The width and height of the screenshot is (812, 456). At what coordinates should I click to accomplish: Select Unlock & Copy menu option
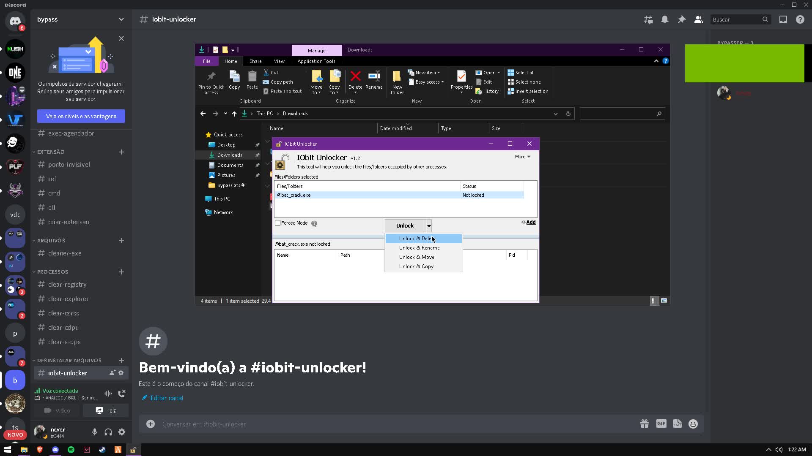click(x=423, y=266)
